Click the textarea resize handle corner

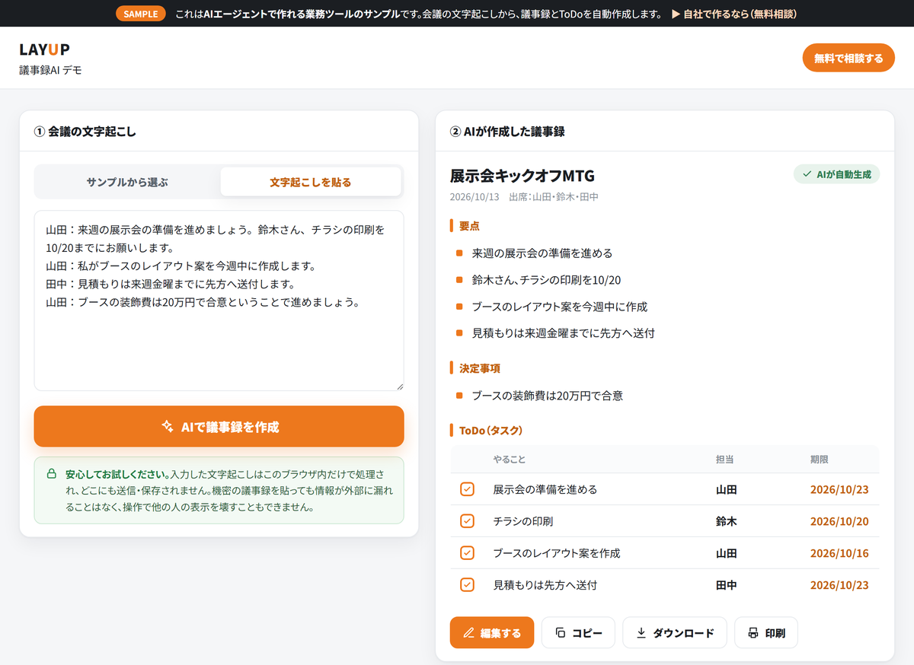click(398, 386)
